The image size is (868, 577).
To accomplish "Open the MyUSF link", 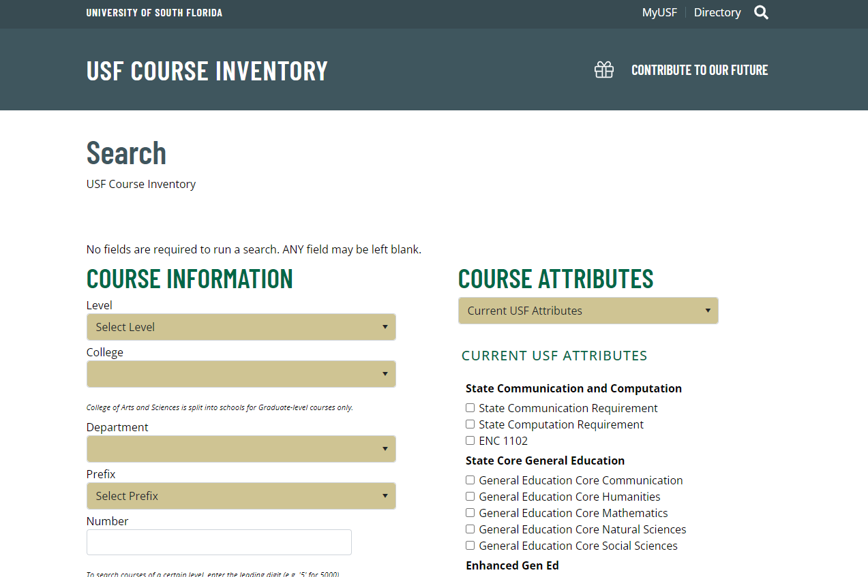I will (659, 12).
